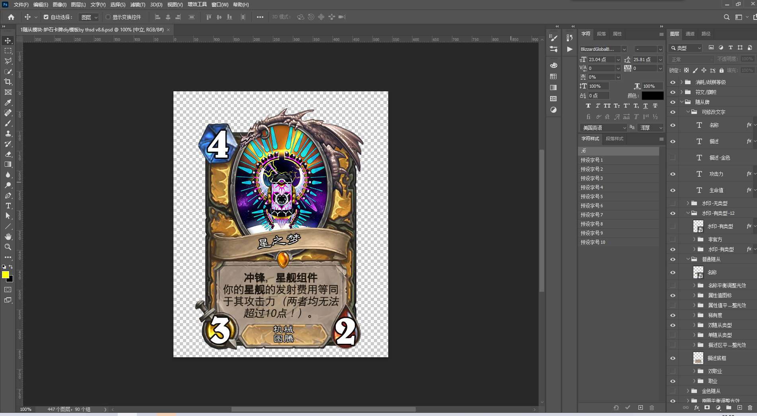This screenshot has height=416, width=757.
Task: Click the text color swatch
Action: [652, 96]
